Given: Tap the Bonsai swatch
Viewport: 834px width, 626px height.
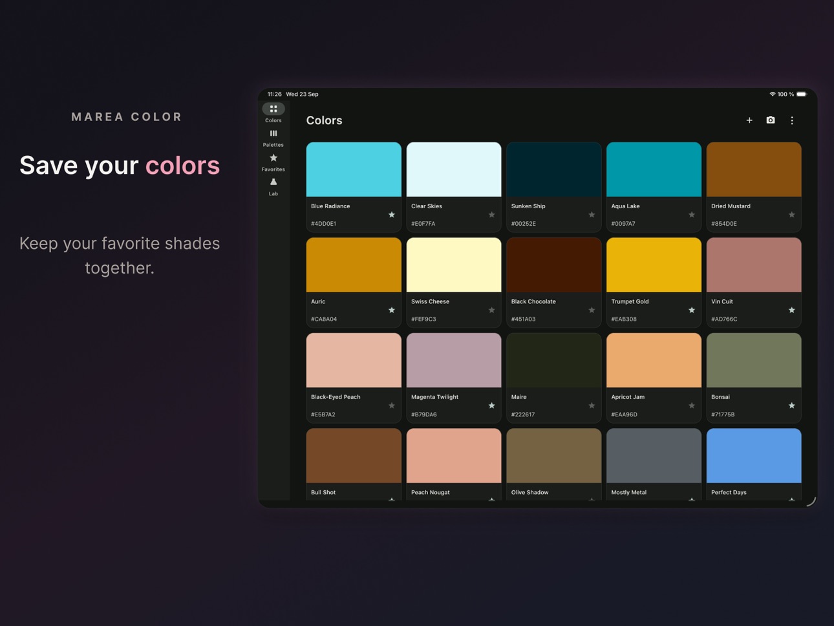Looking at the screenshot, I should coord(754,360).
